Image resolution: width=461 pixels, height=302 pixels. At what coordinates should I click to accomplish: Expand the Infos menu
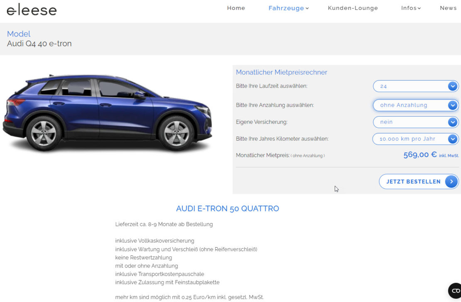click(411, 8)
